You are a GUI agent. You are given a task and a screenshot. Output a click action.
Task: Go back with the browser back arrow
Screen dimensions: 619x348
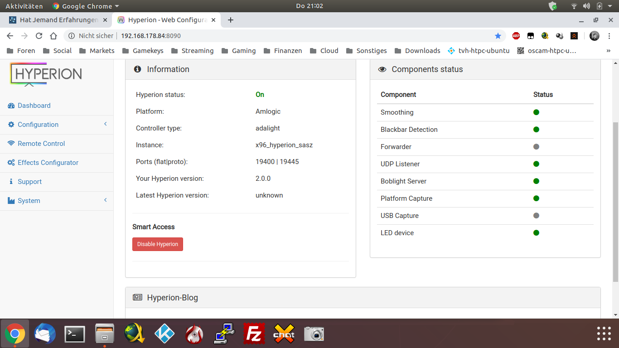[x=10, y=36]
